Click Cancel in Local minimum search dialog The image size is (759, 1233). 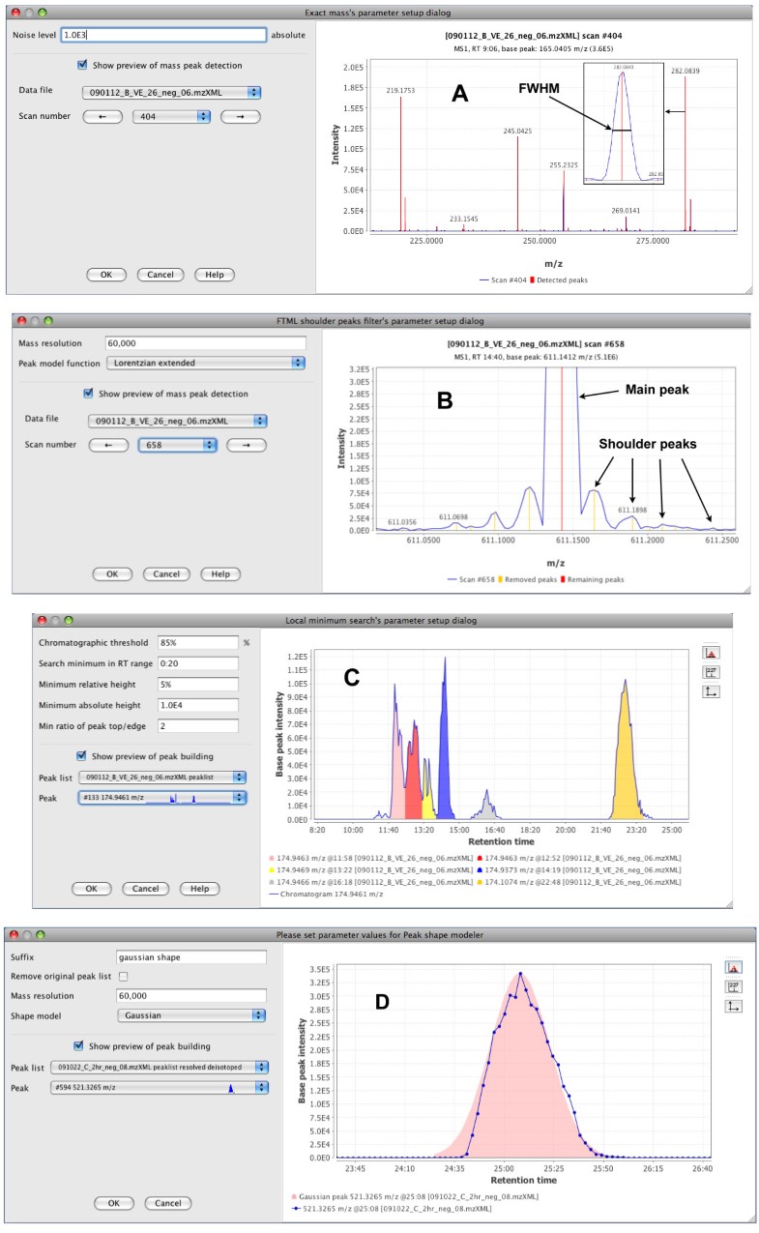[145, 889]
